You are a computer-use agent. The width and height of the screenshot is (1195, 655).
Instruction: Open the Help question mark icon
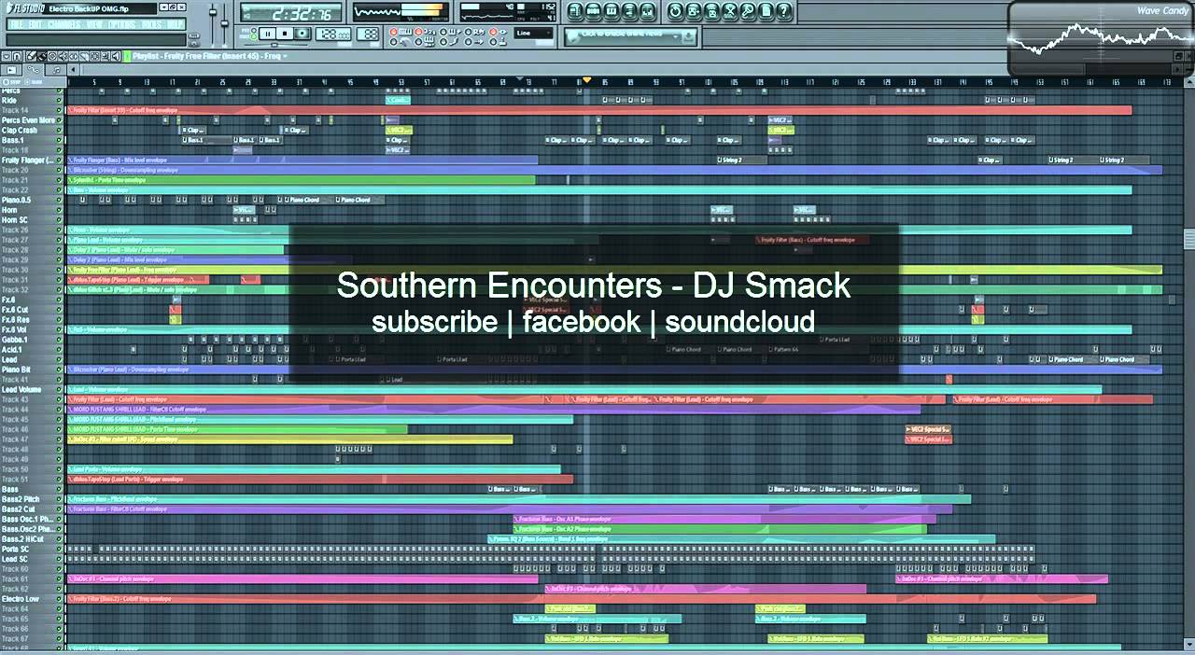(x=784, y=11)
